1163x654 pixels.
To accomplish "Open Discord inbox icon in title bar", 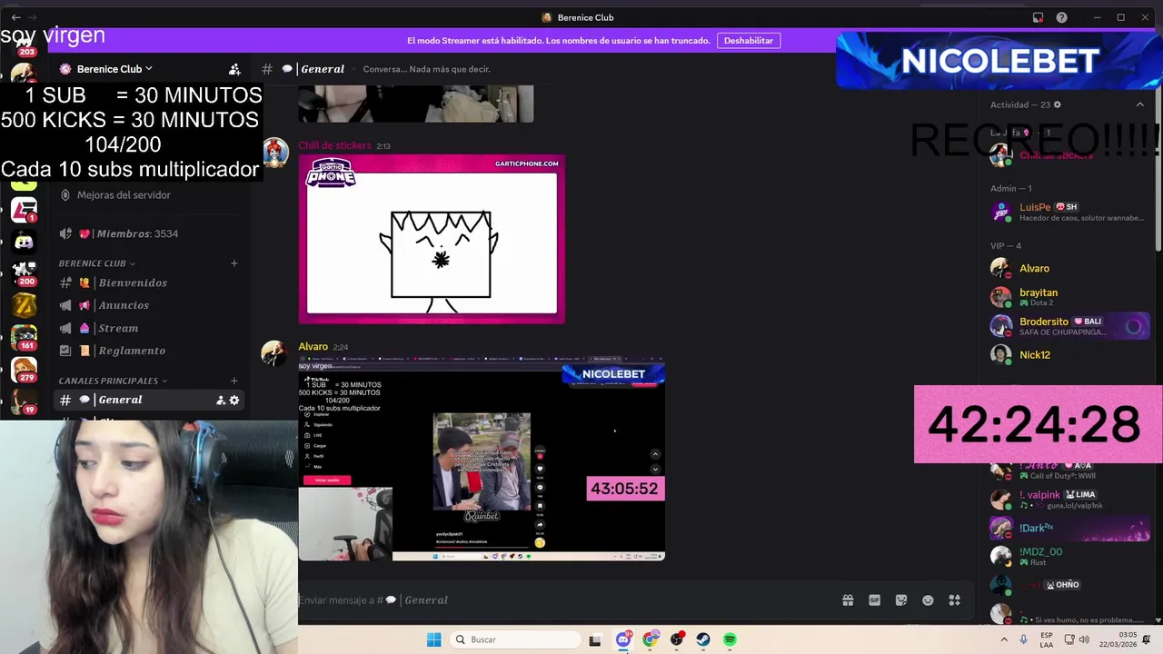I will pyautogui.click(x=1038, y=17).
